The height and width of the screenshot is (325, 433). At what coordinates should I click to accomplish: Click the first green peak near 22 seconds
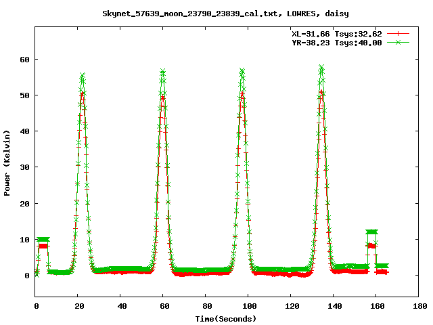(x=83, y=76)
